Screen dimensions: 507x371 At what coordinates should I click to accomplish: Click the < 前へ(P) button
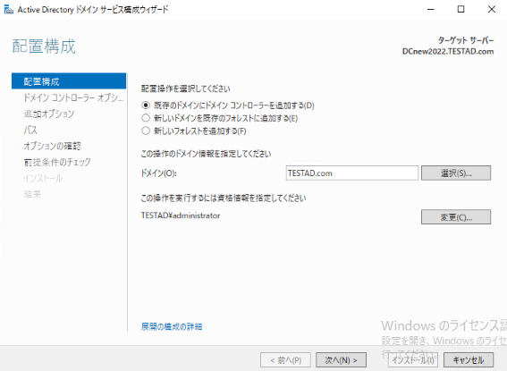285,360
